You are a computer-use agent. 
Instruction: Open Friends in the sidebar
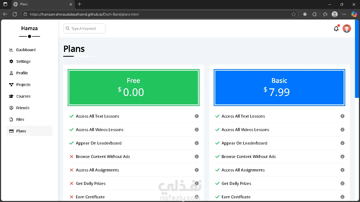(x=30, y=108)
